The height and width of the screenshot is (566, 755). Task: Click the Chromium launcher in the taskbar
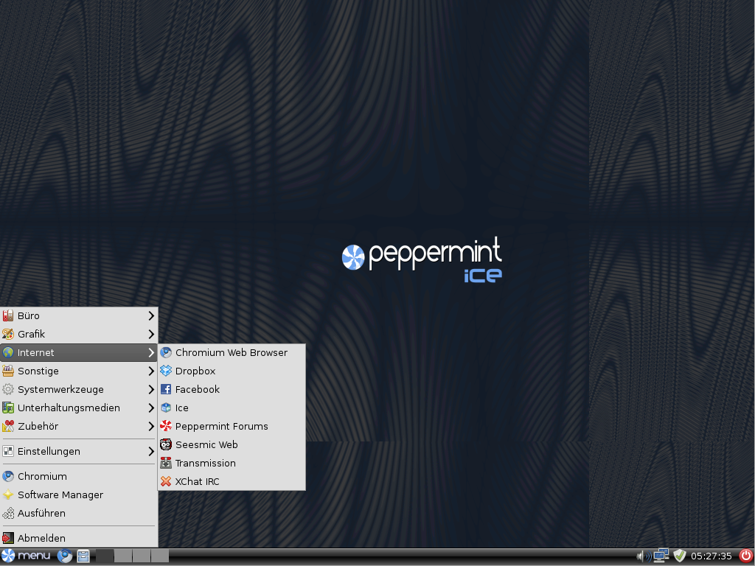click(x=65, y=556)
